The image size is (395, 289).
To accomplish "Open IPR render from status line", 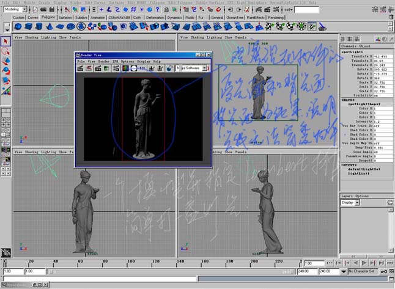I will pyautogui.click(x=267, y=10).
